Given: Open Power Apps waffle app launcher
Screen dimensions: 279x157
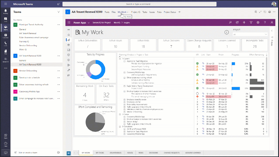Looking at the screenshot, I should (x=69, y=23).
